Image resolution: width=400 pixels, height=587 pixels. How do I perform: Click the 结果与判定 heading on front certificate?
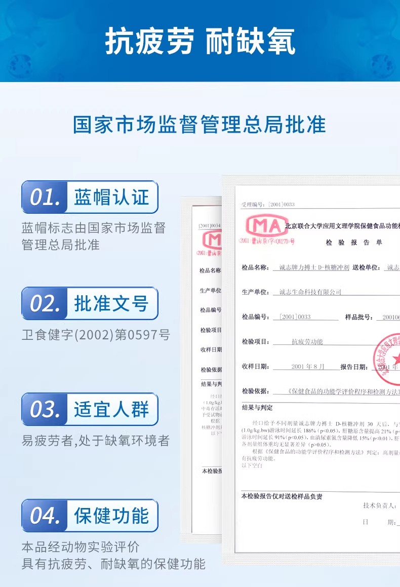click(257, 408)
